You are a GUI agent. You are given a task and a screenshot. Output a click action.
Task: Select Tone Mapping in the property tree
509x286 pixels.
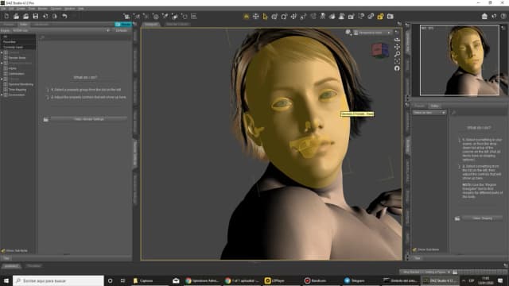(x=17, y=90)
